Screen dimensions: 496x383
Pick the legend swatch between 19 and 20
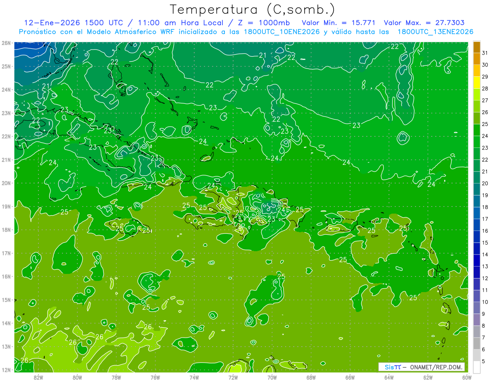pos(477,189)
